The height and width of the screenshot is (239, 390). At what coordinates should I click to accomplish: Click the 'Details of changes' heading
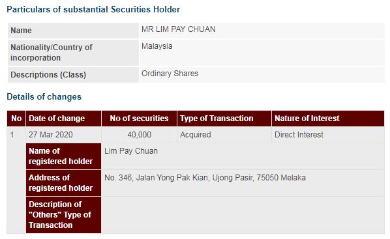(44, 96)
